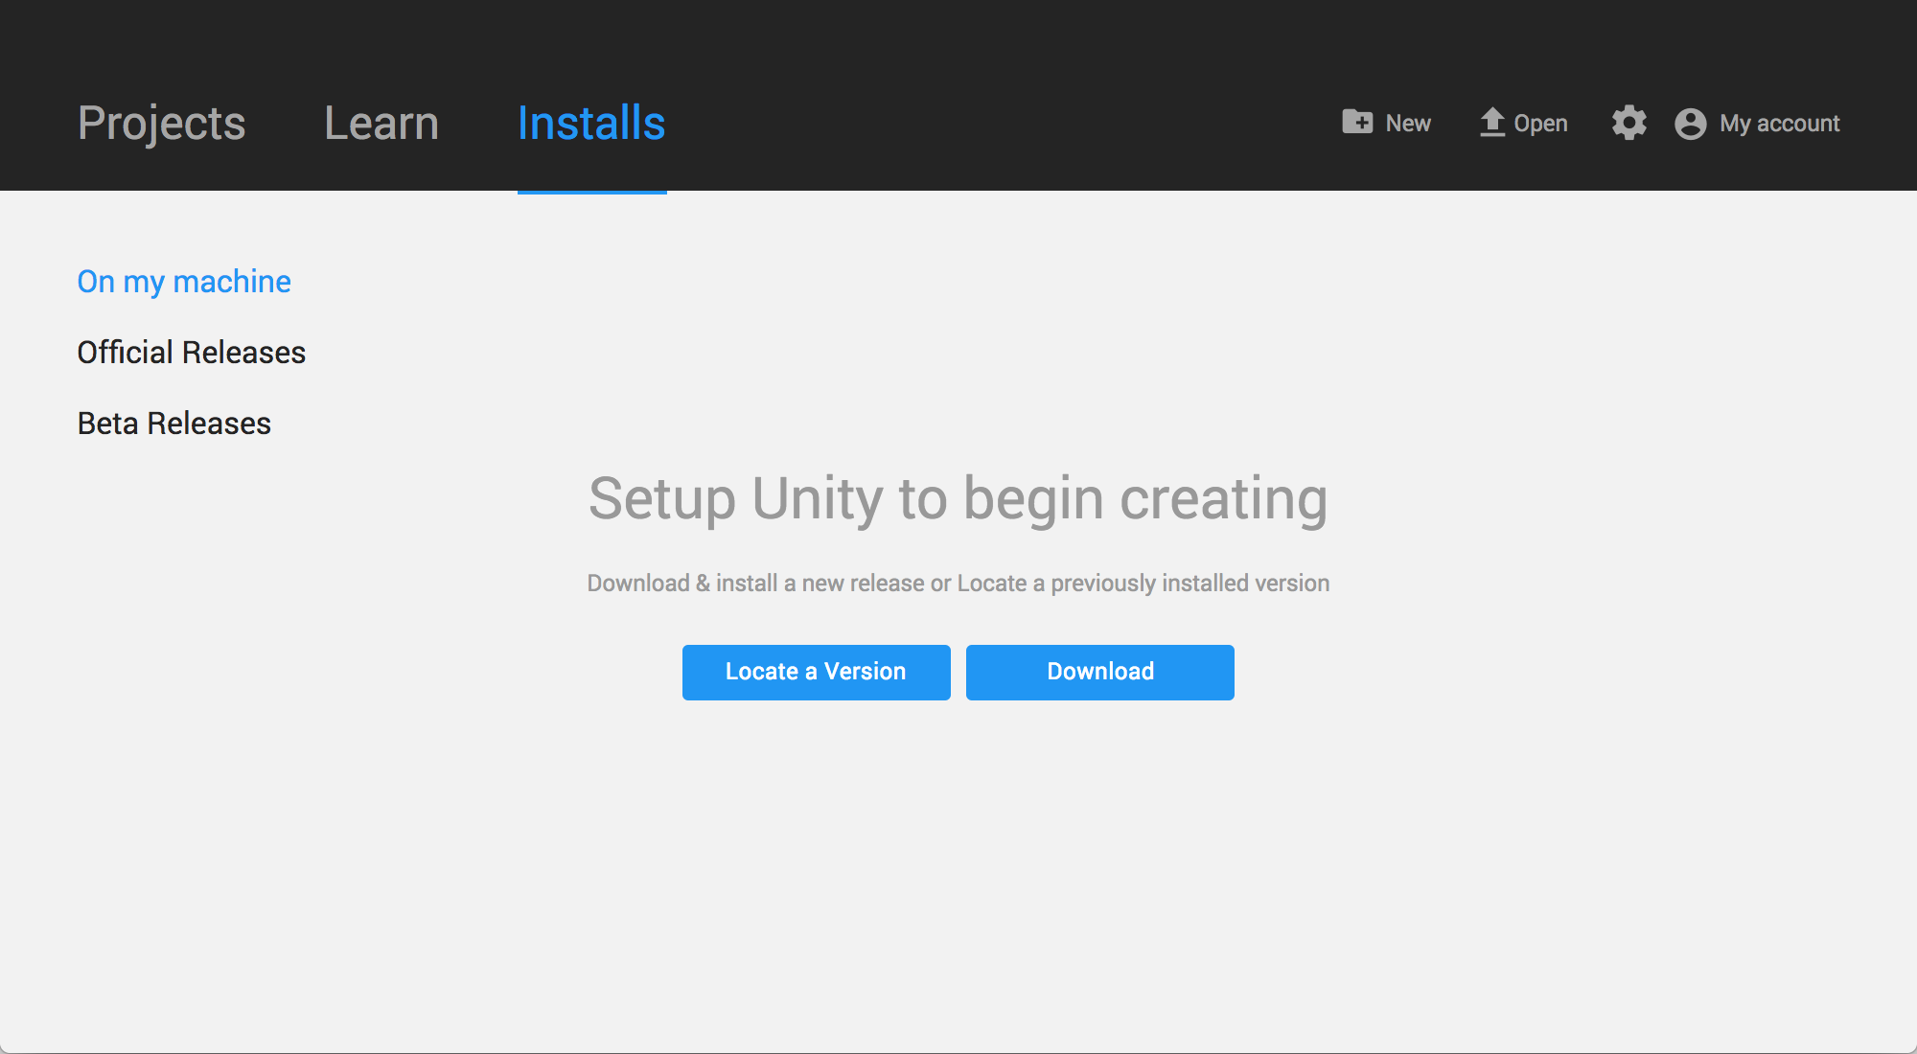This screenshot has height=1054, width=1917.
Task: Navigate to Official Releases section
Action: 191,352
